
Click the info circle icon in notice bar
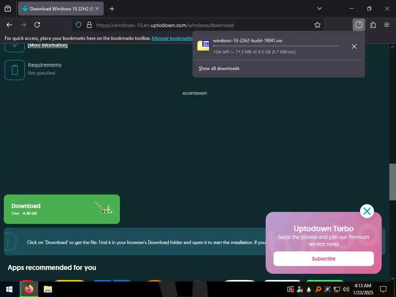pyautogui.click(x=10, y=242)
